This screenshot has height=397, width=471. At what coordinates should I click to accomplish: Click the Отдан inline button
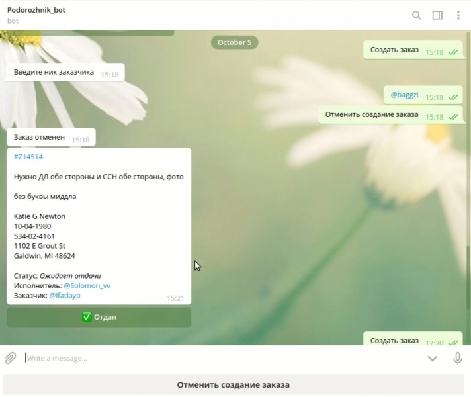pos(99,317)
